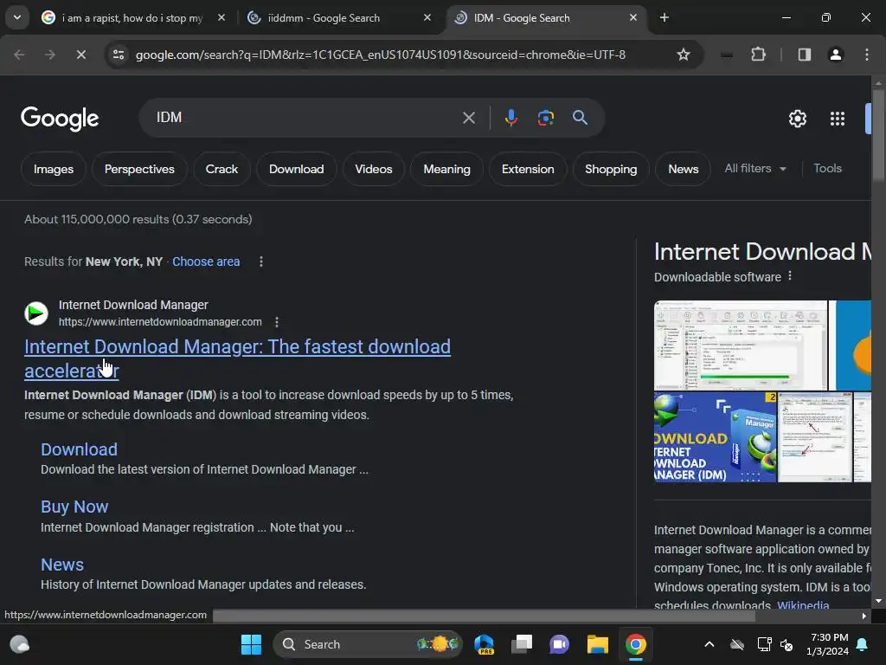Open the Windows Start menu
This screenshot has width=886, height=665.
pos(252,644)
